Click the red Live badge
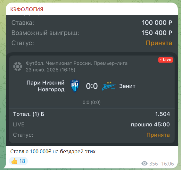The height and width of the screenshot is (170, 181). tap(166, 60)
